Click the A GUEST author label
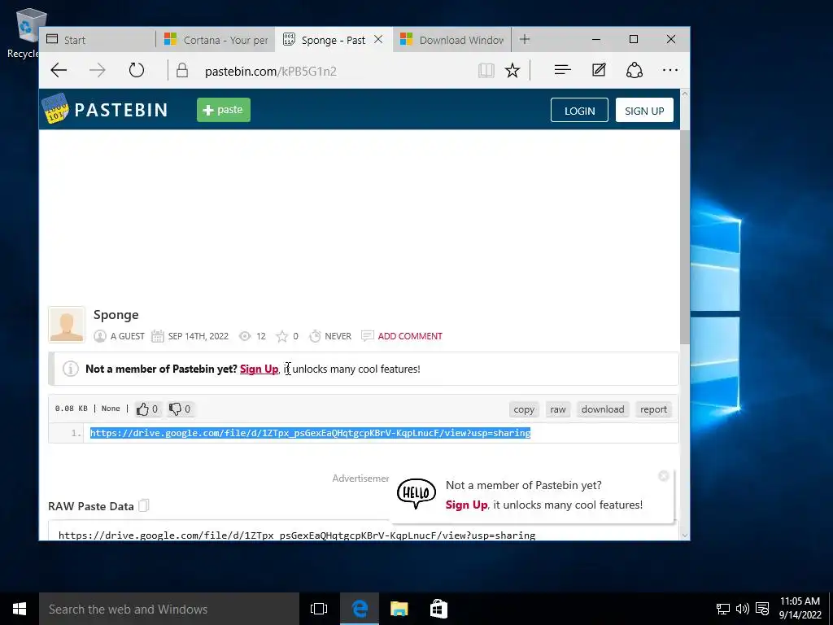Screen dimensions: 833x625 click(x=128, y=336)
